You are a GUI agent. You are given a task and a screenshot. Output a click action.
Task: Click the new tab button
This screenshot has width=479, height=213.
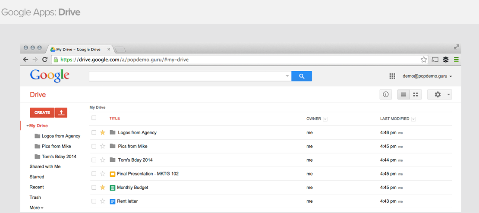pos(120,50)
